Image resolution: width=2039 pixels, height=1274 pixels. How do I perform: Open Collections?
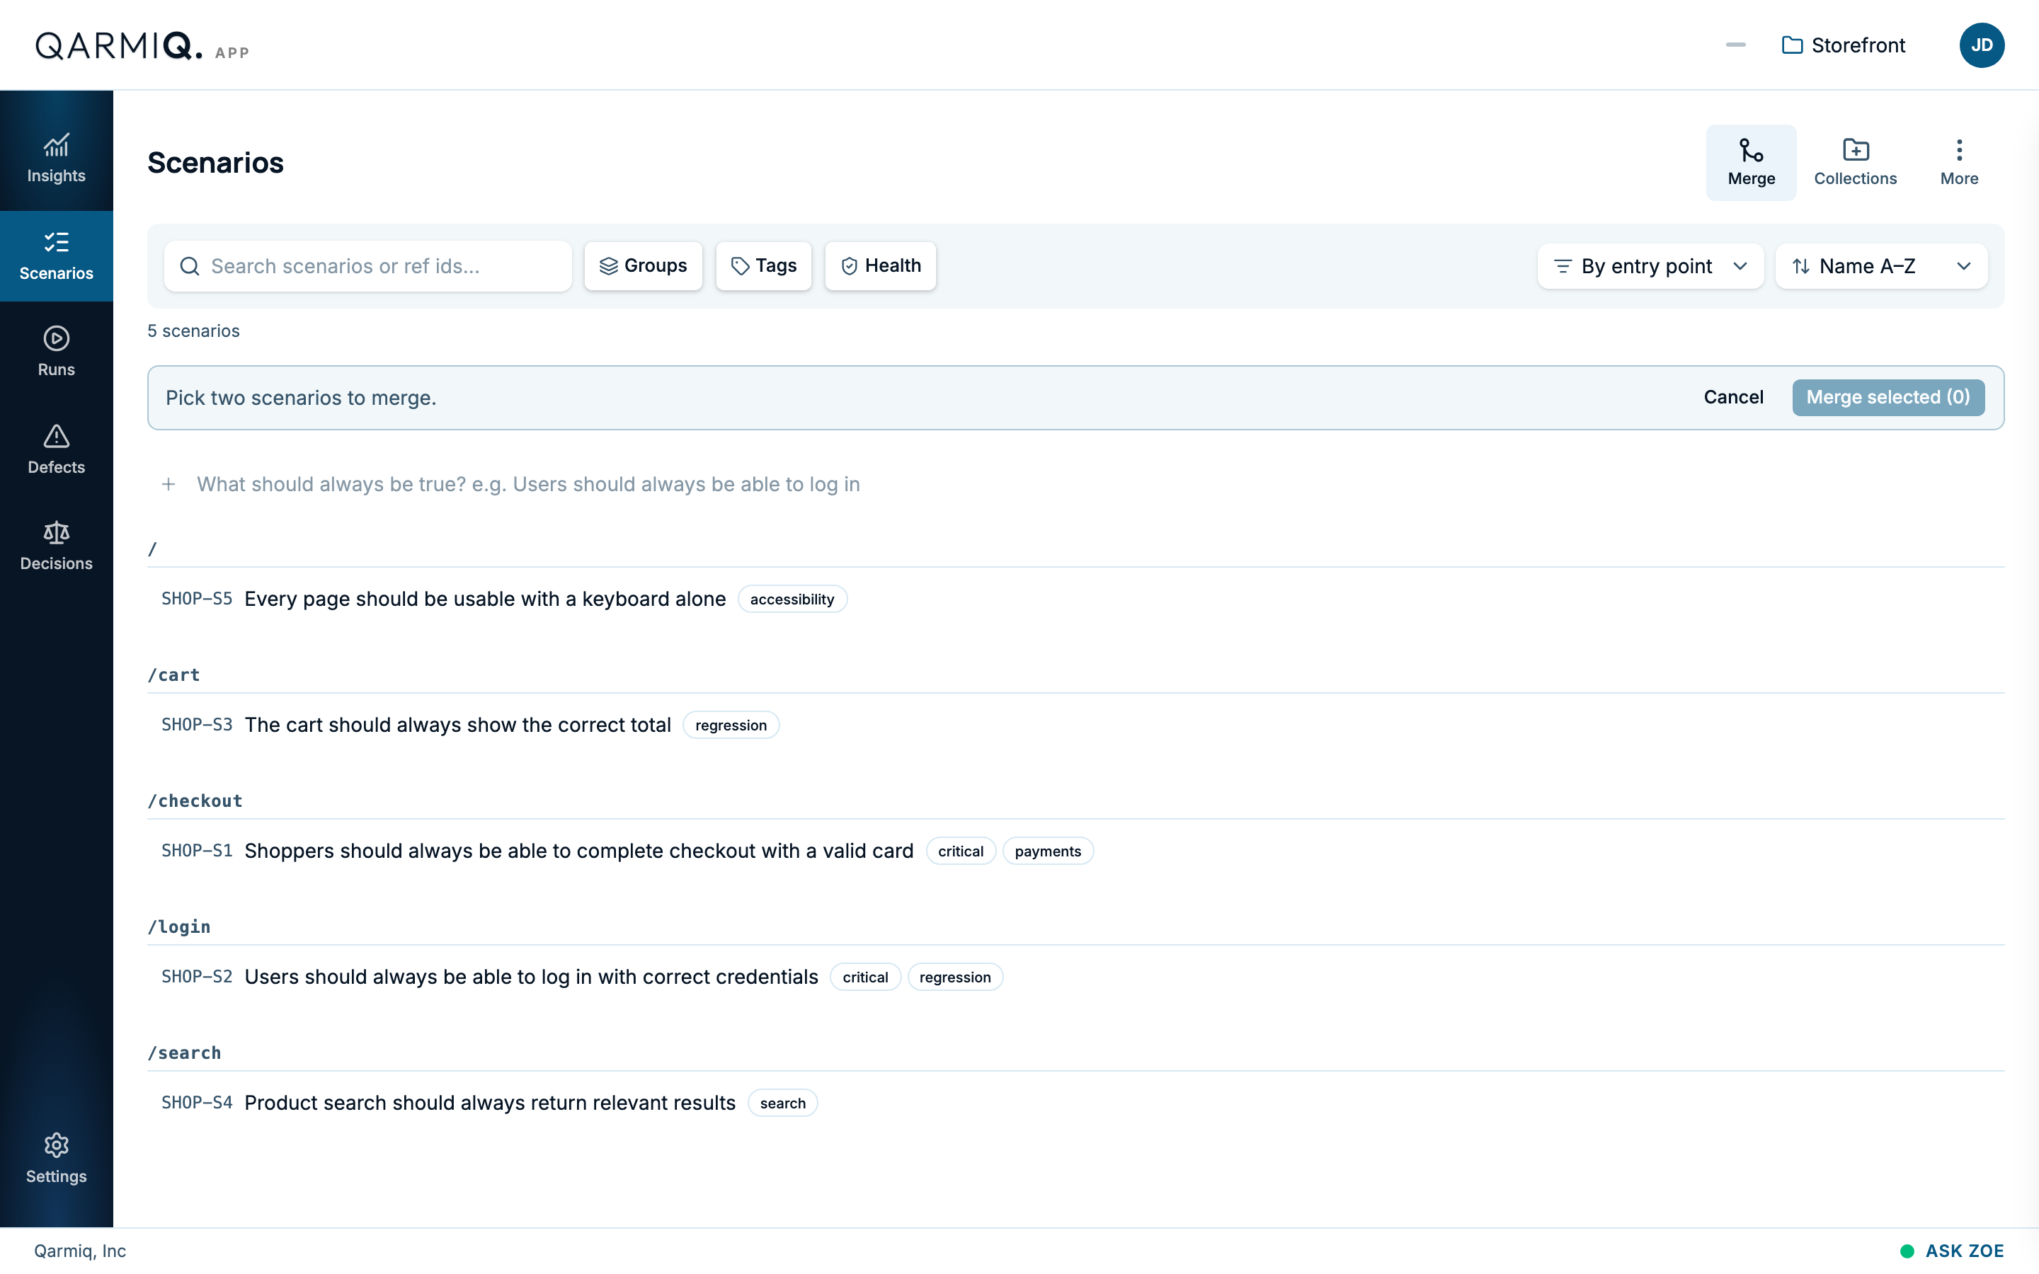1854,162
